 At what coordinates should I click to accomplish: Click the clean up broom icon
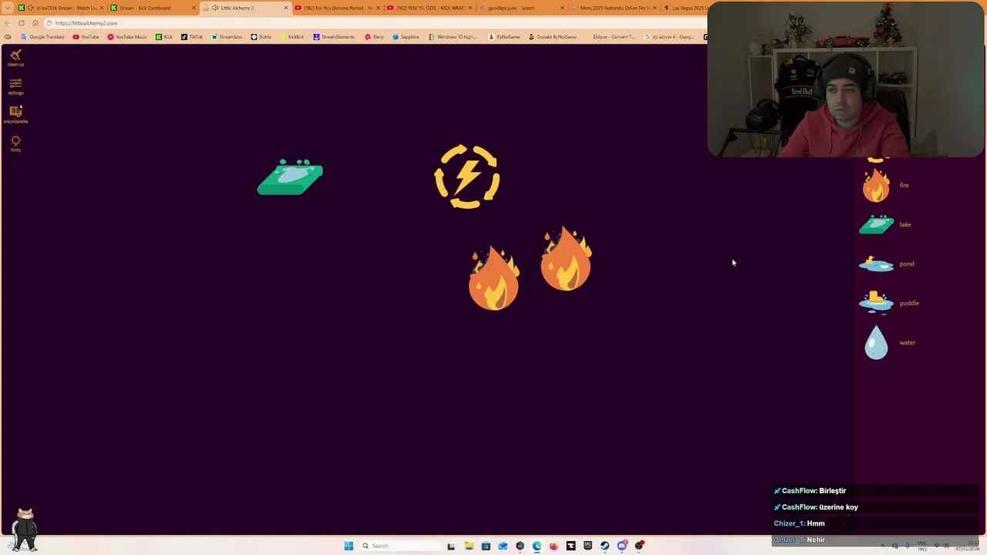(15, 55)
